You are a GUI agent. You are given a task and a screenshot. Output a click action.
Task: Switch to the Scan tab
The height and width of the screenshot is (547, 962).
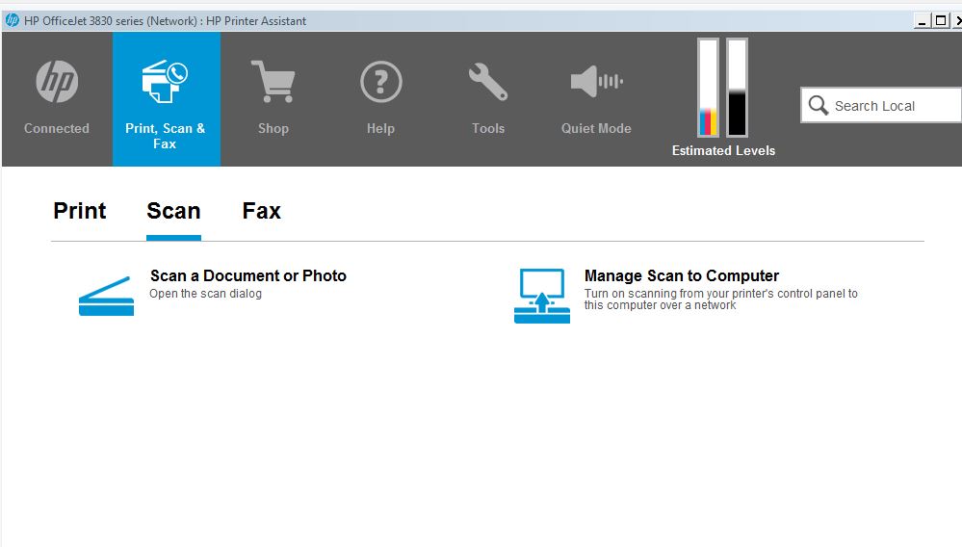pyautogui.click(x=173, y=211)
